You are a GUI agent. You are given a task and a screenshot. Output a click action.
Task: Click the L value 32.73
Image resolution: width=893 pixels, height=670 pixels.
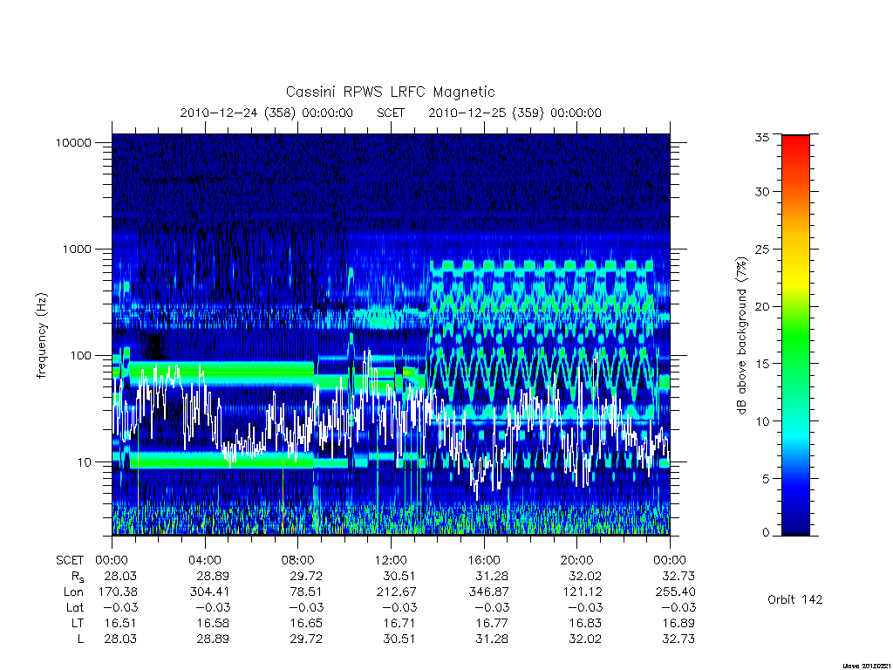pyautogui.click(x=678, y=639)
